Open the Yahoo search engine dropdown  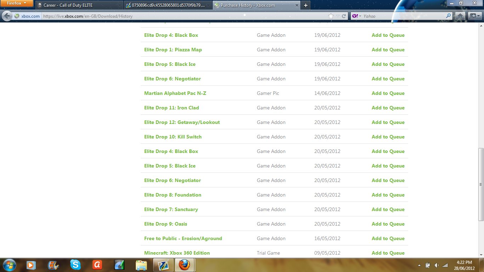point(356,16)
